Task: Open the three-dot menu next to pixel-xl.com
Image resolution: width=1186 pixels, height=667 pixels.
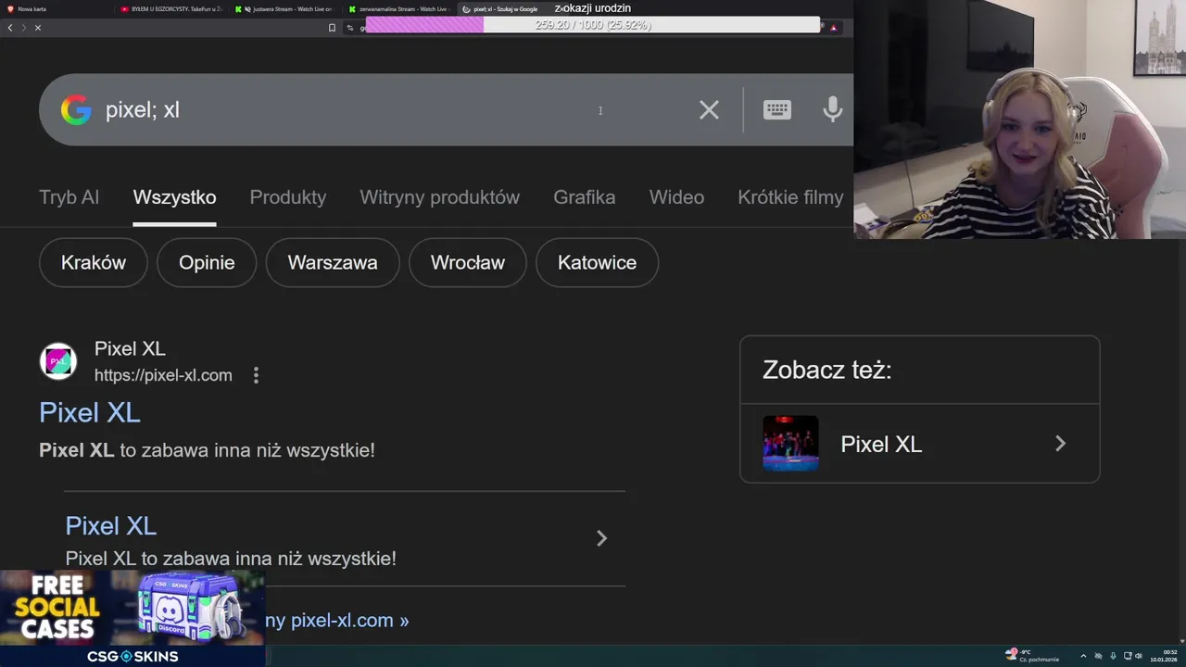Action: coord(256,375)
